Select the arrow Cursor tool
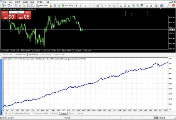Image resolution: width=176 pixels, height=120 pixels. pyautogui.click(x=77, y=6)
